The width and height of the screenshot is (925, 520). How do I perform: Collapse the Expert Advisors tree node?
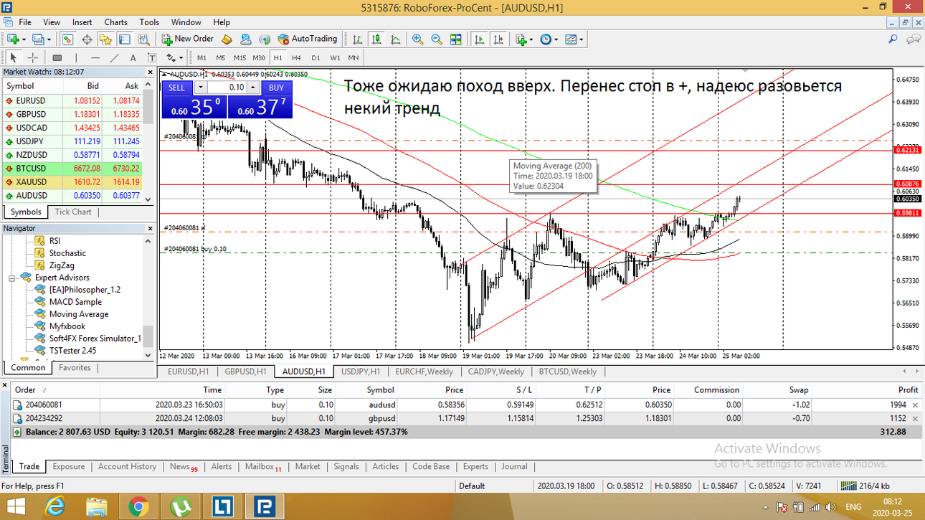tap(12, 278)
